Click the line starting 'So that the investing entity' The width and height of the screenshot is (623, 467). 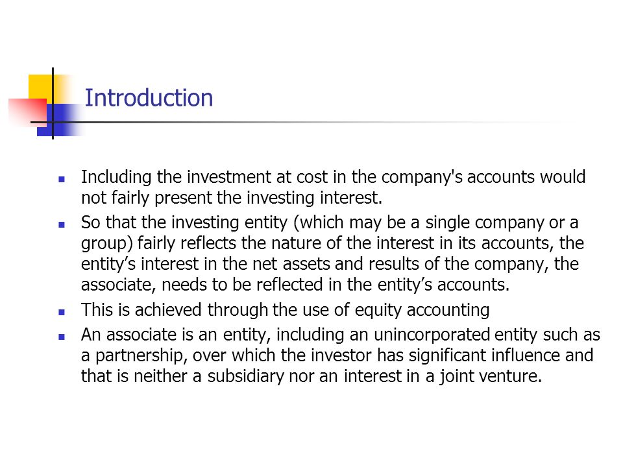pyautogui.click(x=330, y=222)
